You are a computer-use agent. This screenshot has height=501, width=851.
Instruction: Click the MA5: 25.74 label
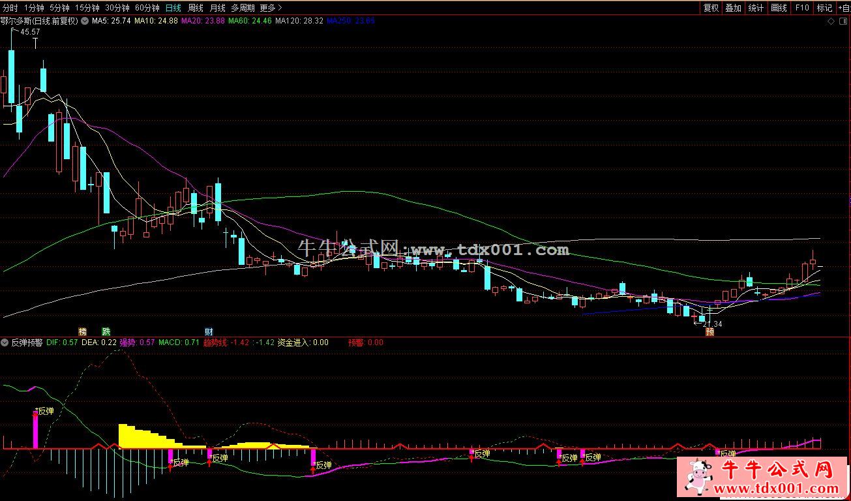pos(111,21)
